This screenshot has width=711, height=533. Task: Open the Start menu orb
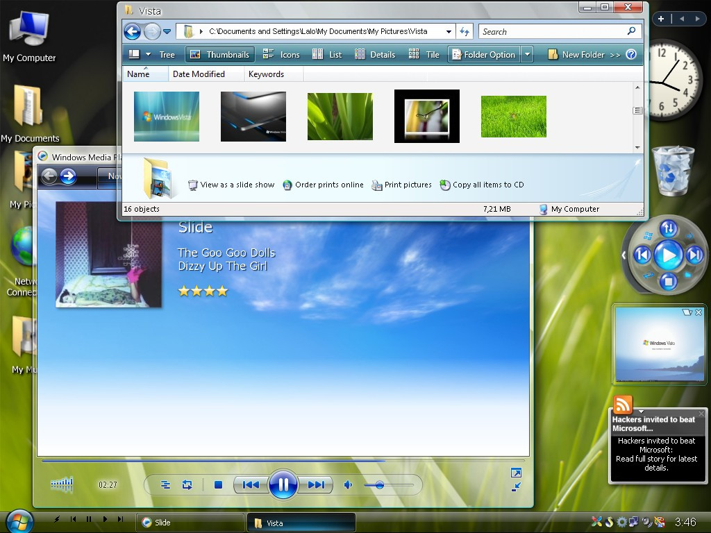pyautogui.click(x=19, y=522)
